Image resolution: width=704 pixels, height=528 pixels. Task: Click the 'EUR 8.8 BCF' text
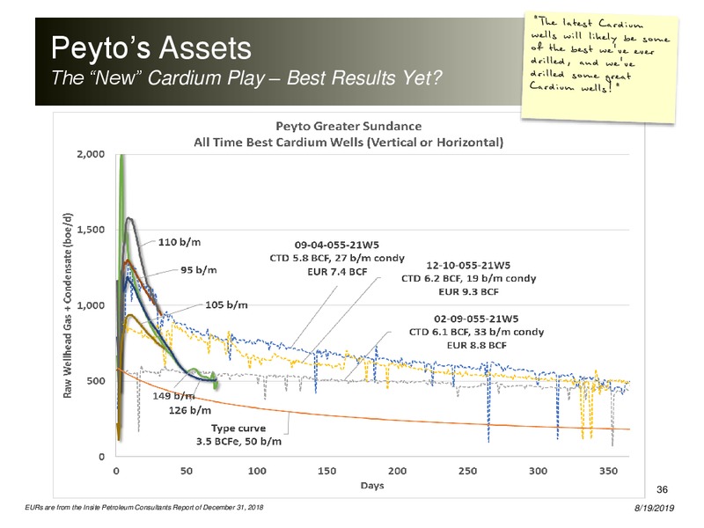click(x=476, y=346)
